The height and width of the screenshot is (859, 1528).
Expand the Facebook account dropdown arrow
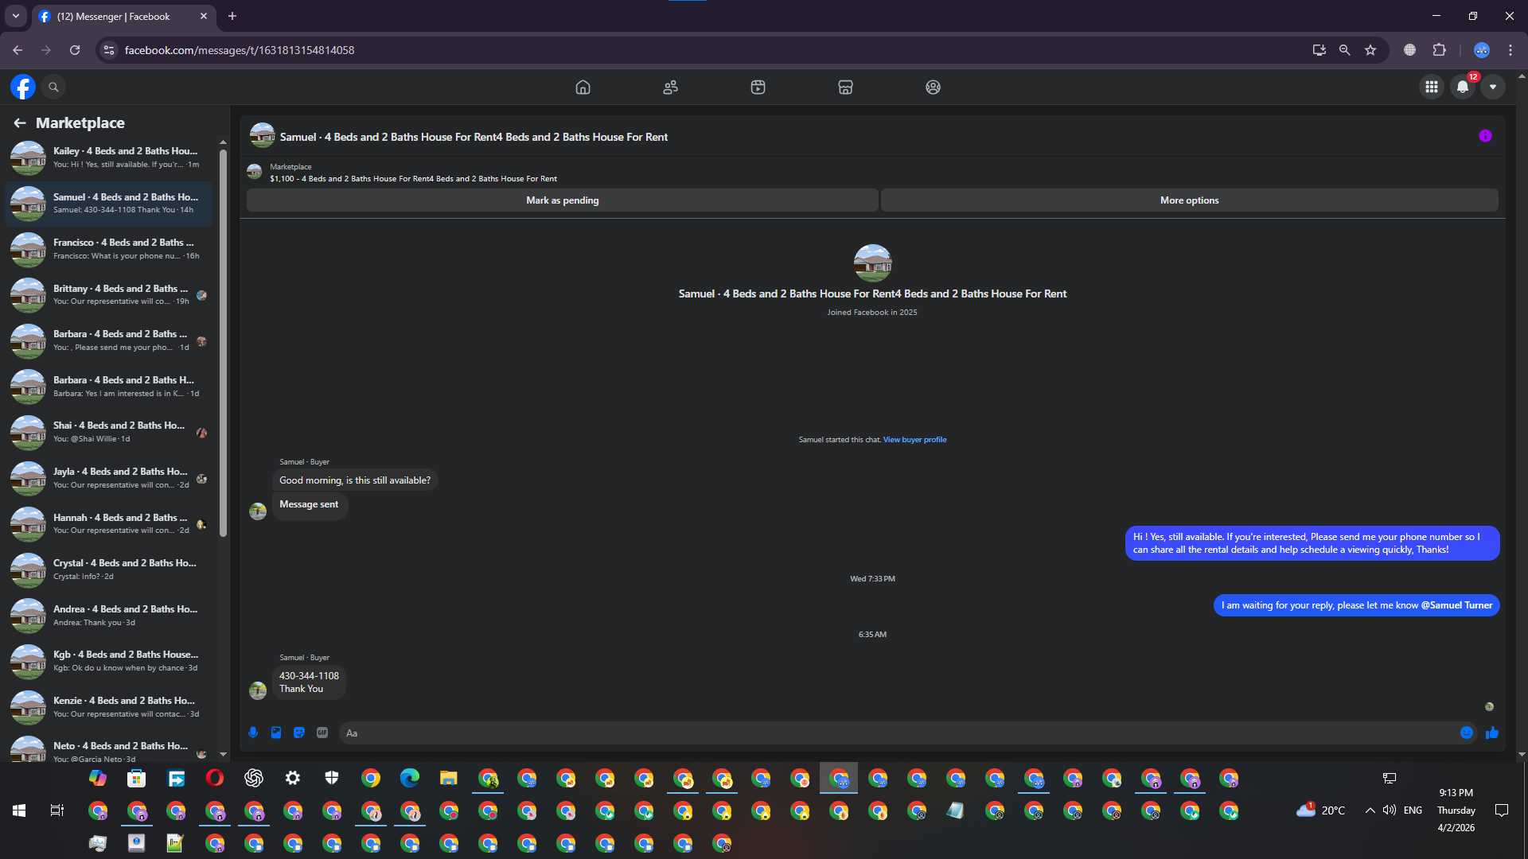[x=1493, y=87]
